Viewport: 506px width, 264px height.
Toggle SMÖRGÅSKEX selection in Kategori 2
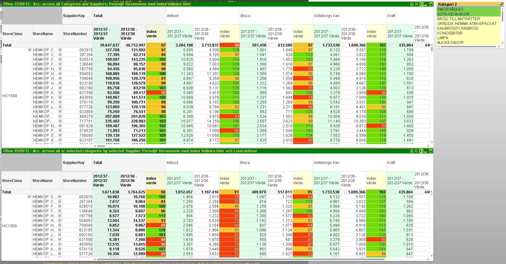pyautogui.click(x=469, y=9)
